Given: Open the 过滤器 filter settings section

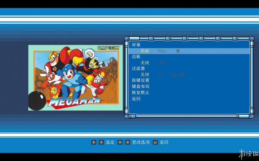Looking at the screenshot, I should (138, 68).
